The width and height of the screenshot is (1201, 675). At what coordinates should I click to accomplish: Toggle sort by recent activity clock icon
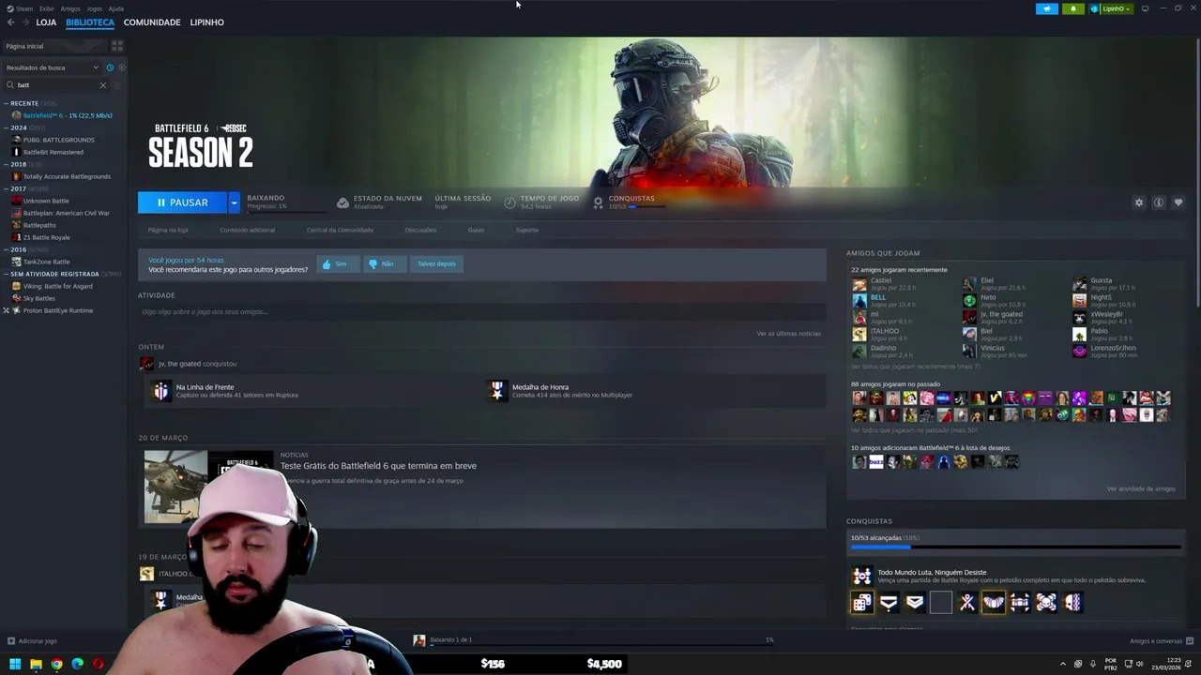[x=110, y=67]
